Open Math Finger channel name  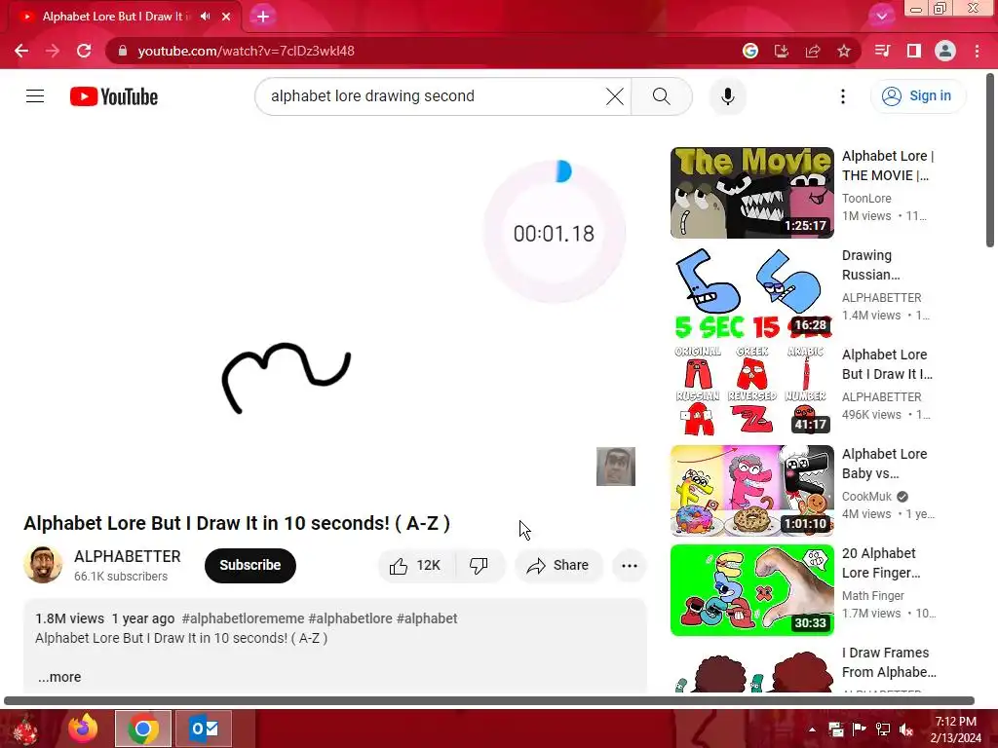(x=872, y=595)
